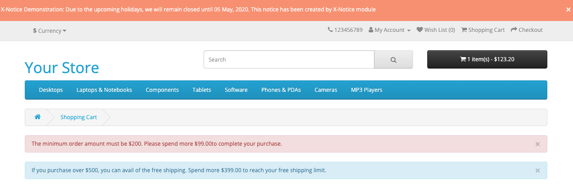Click the magnifier search button
The image size is (573, 190).
(393, 59)
